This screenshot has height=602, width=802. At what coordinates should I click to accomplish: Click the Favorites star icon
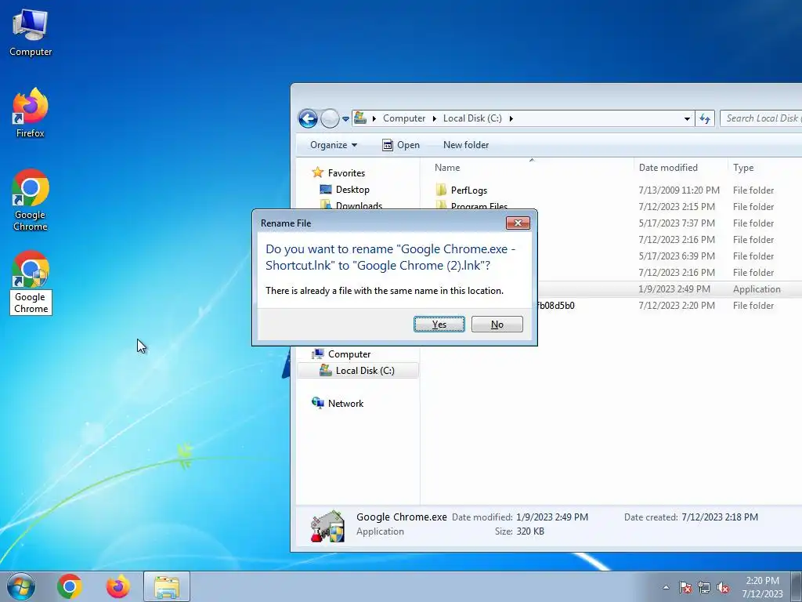pos(318,172)
